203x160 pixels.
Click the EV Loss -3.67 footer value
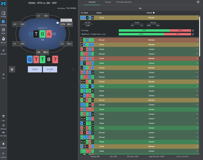(133, 157)
